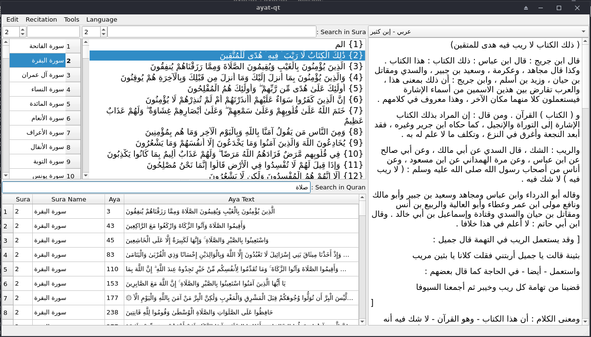Open the Recitation menu
Viewport: 591px width, 337px height.
[x=41, y=20]
